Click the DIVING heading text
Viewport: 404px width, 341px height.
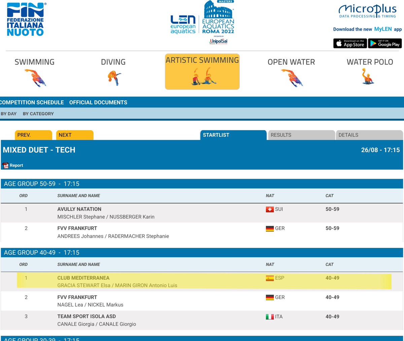coord(113,62)
